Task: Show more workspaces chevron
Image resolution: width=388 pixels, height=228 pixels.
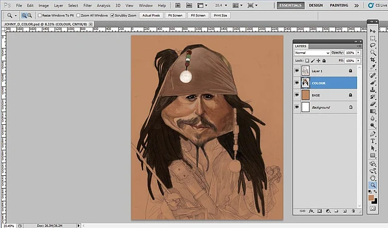Action: pyautogui.click(x=356, y=5)
